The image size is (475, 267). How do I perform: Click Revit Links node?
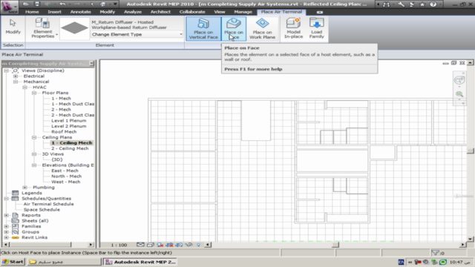(x=35, y=237)
